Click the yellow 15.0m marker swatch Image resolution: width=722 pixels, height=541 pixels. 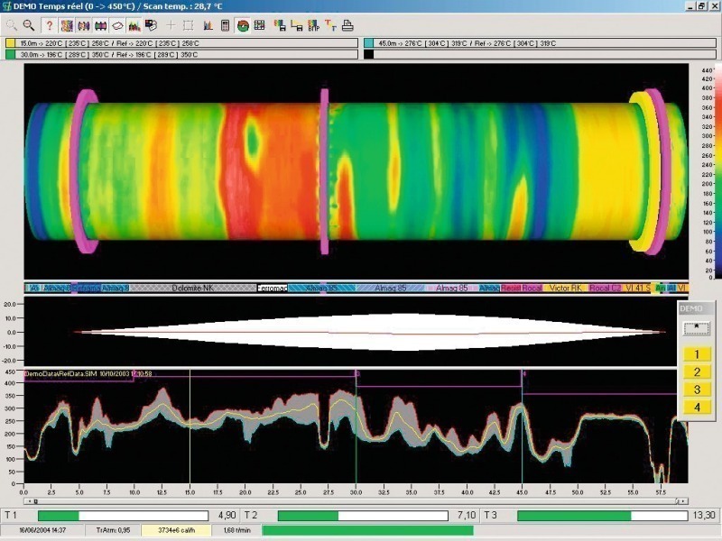click(x=10, y=42)
